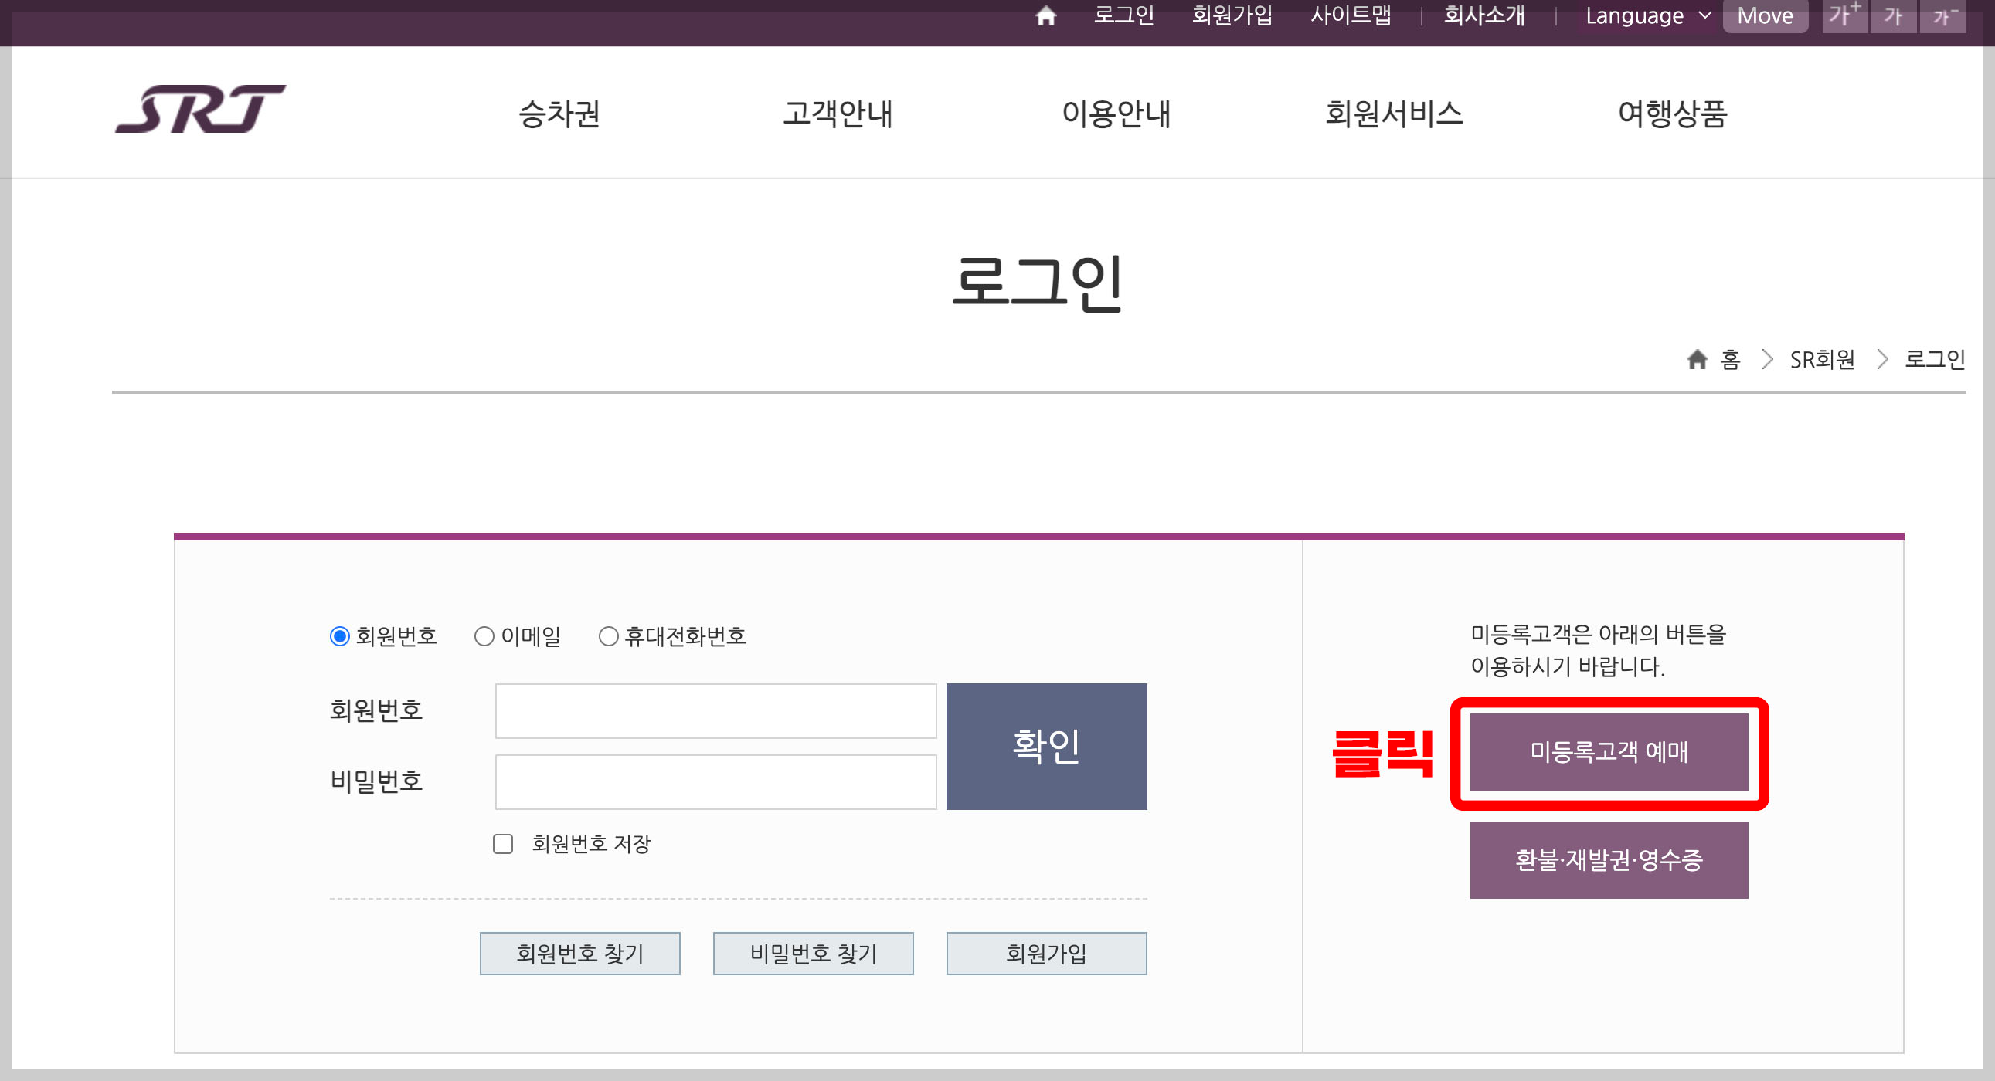This screenshot has height=1081, width=1995.
Task: Click the Move button next to Language
Action: (1766, 15)
